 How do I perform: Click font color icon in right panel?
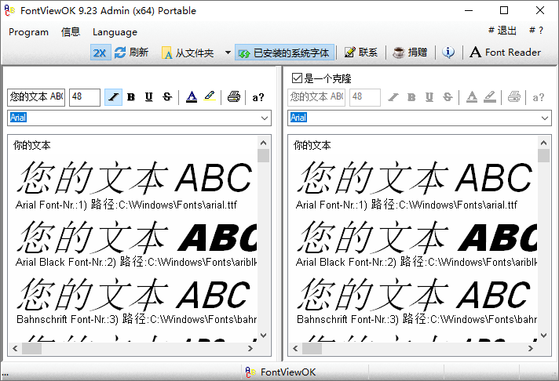(x=472, y=97)
